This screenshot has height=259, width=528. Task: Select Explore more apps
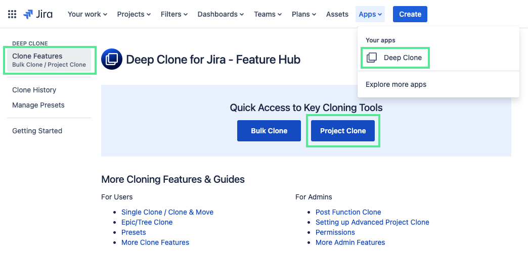pos(396,84)
